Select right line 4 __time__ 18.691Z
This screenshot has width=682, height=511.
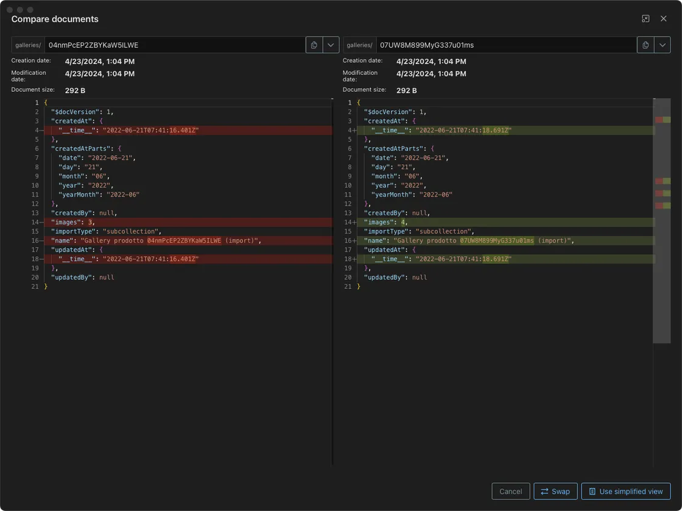[505, 130]
